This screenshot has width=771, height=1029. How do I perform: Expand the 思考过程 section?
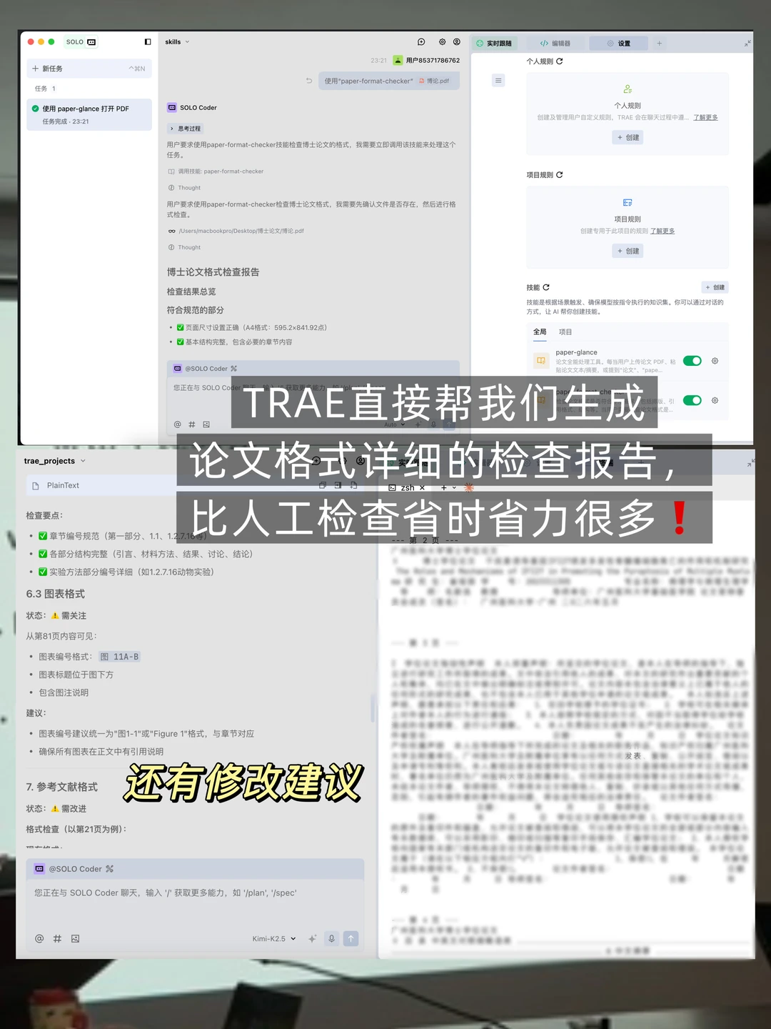[186, 129]
